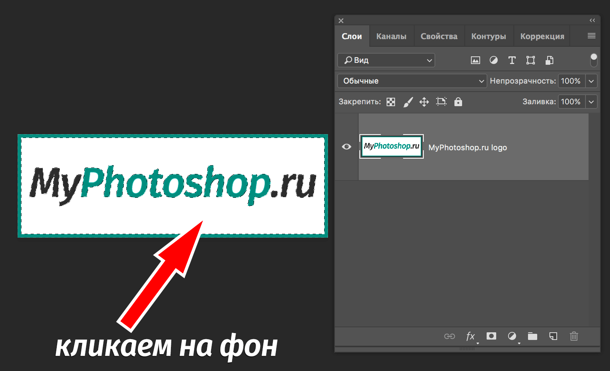Filter layers by pixel layers icon
Viewport: 610px width, 371px height.
point(475,60)
